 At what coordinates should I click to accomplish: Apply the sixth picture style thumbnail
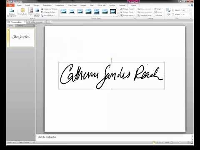click(105, 12)
